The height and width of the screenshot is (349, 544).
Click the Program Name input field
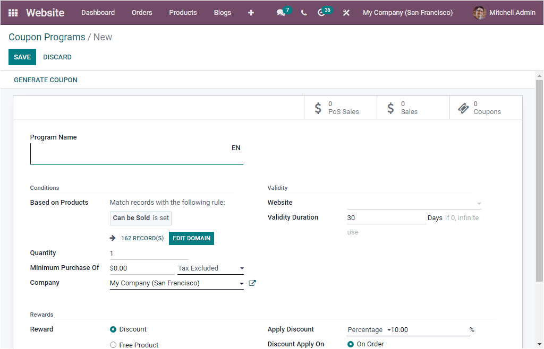point(133,154)
